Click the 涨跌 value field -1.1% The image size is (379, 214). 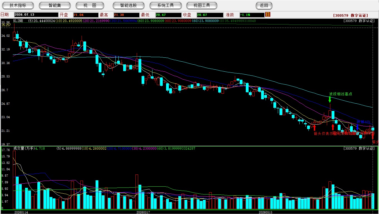pyautogui.click(x=252, y=15)
